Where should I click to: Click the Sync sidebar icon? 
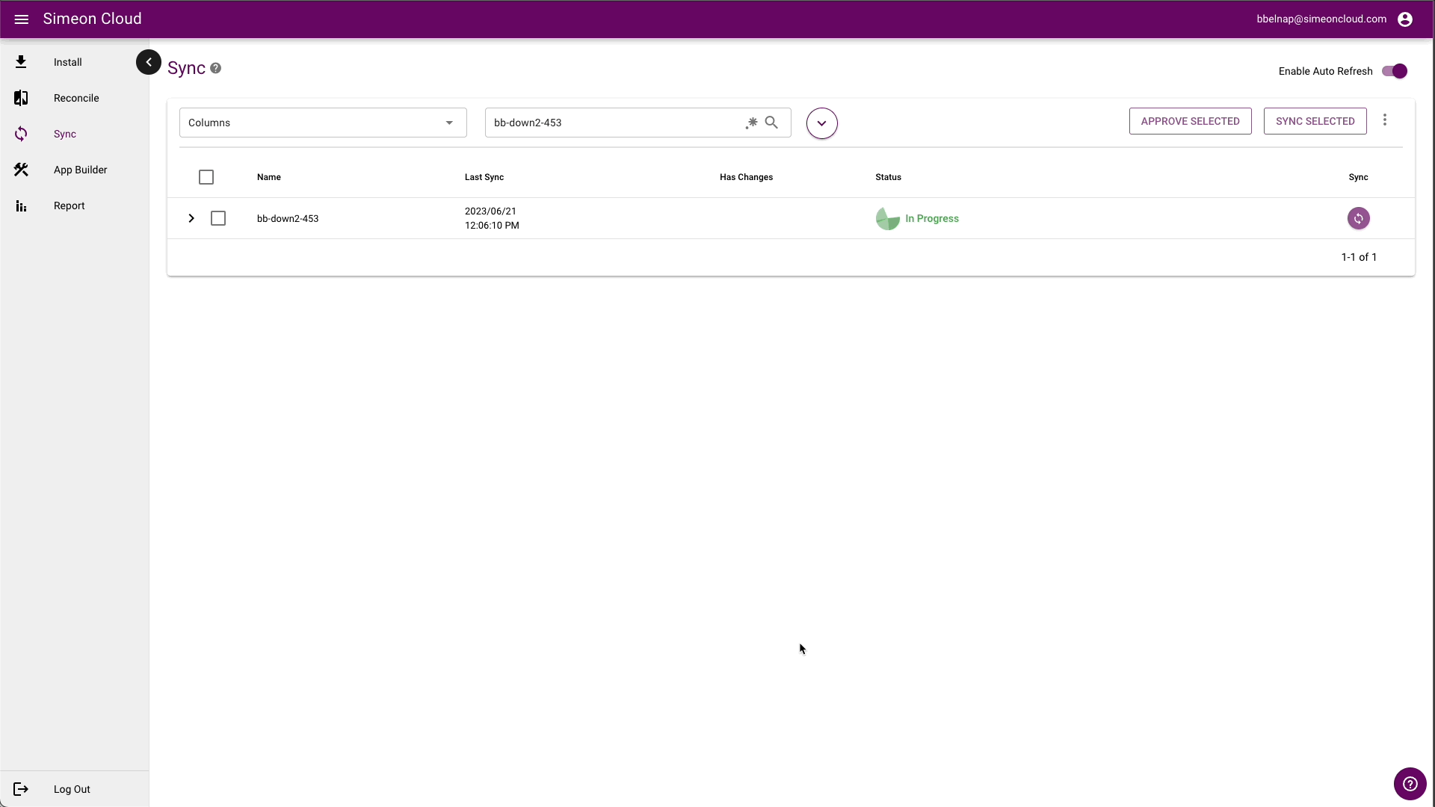click(x=21, y=134)
